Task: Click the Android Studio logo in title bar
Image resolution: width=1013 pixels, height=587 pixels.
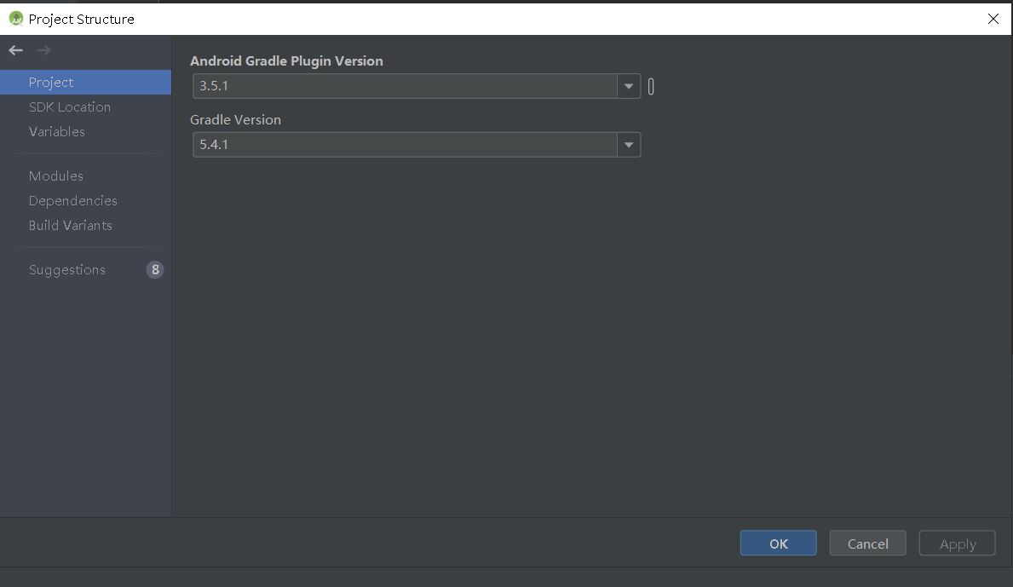Action: pos(16,19)
